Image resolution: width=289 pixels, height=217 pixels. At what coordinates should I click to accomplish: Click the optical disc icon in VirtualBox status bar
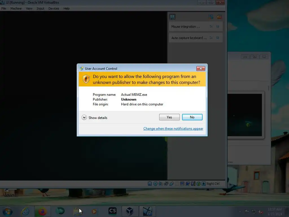(x=155, y=184)
